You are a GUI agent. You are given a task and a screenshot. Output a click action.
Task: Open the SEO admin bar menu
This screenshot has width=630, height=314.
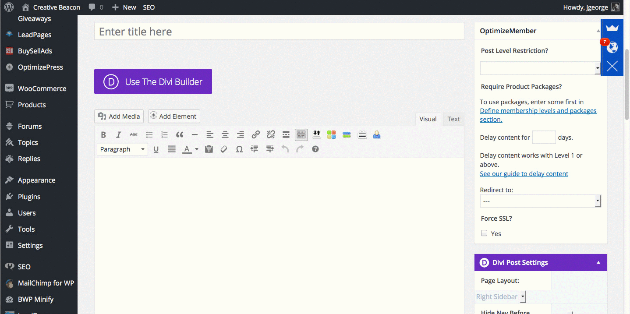click(149, 7)
